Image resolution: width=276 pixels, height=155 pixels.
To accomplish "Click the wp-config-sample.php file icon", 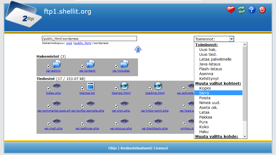I will 90,103.
